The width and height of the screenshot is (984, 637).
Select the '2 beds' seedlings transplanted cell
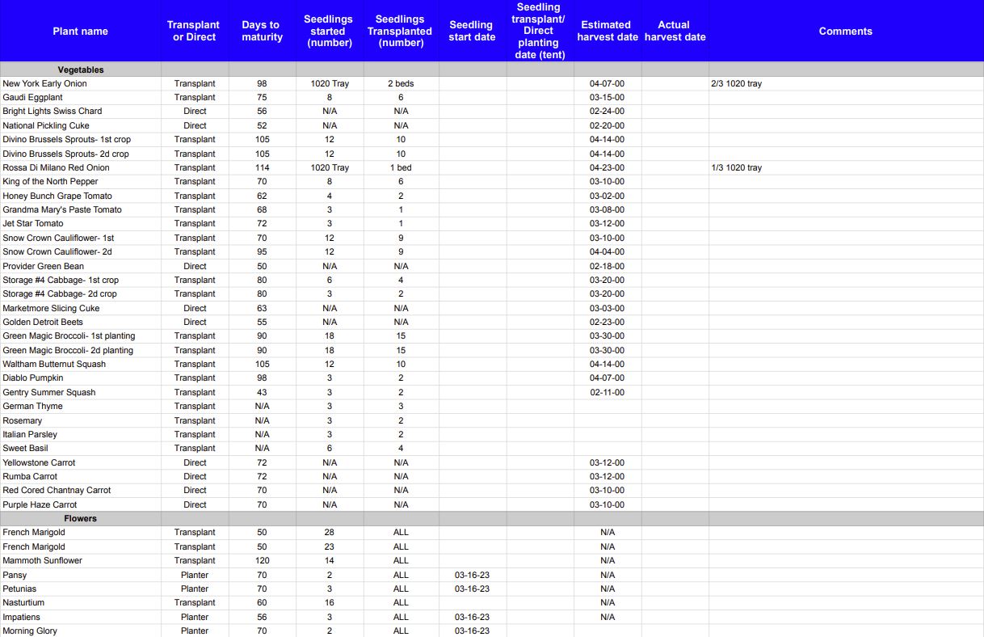click(x=401, y=83)
